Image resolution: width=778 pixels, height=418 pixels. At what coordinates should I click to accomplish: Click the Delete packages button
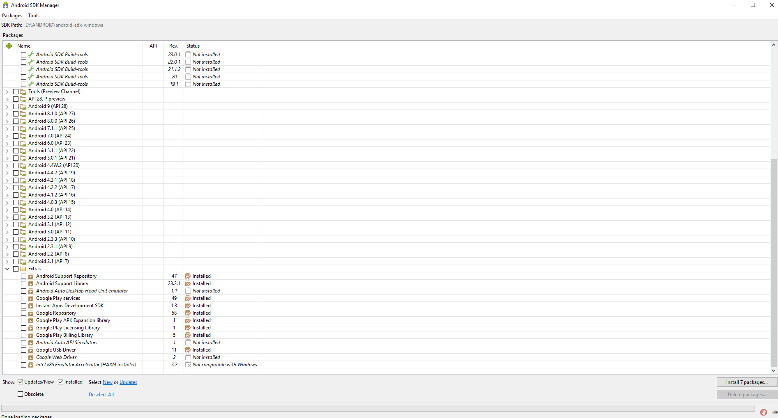point(747,395)
